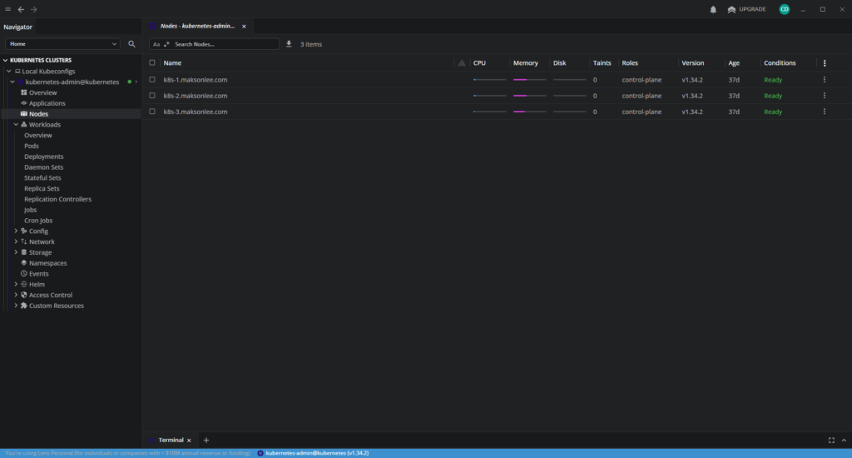
Task: Add a new terminal tab with plus icon
Action: [206, 440]
